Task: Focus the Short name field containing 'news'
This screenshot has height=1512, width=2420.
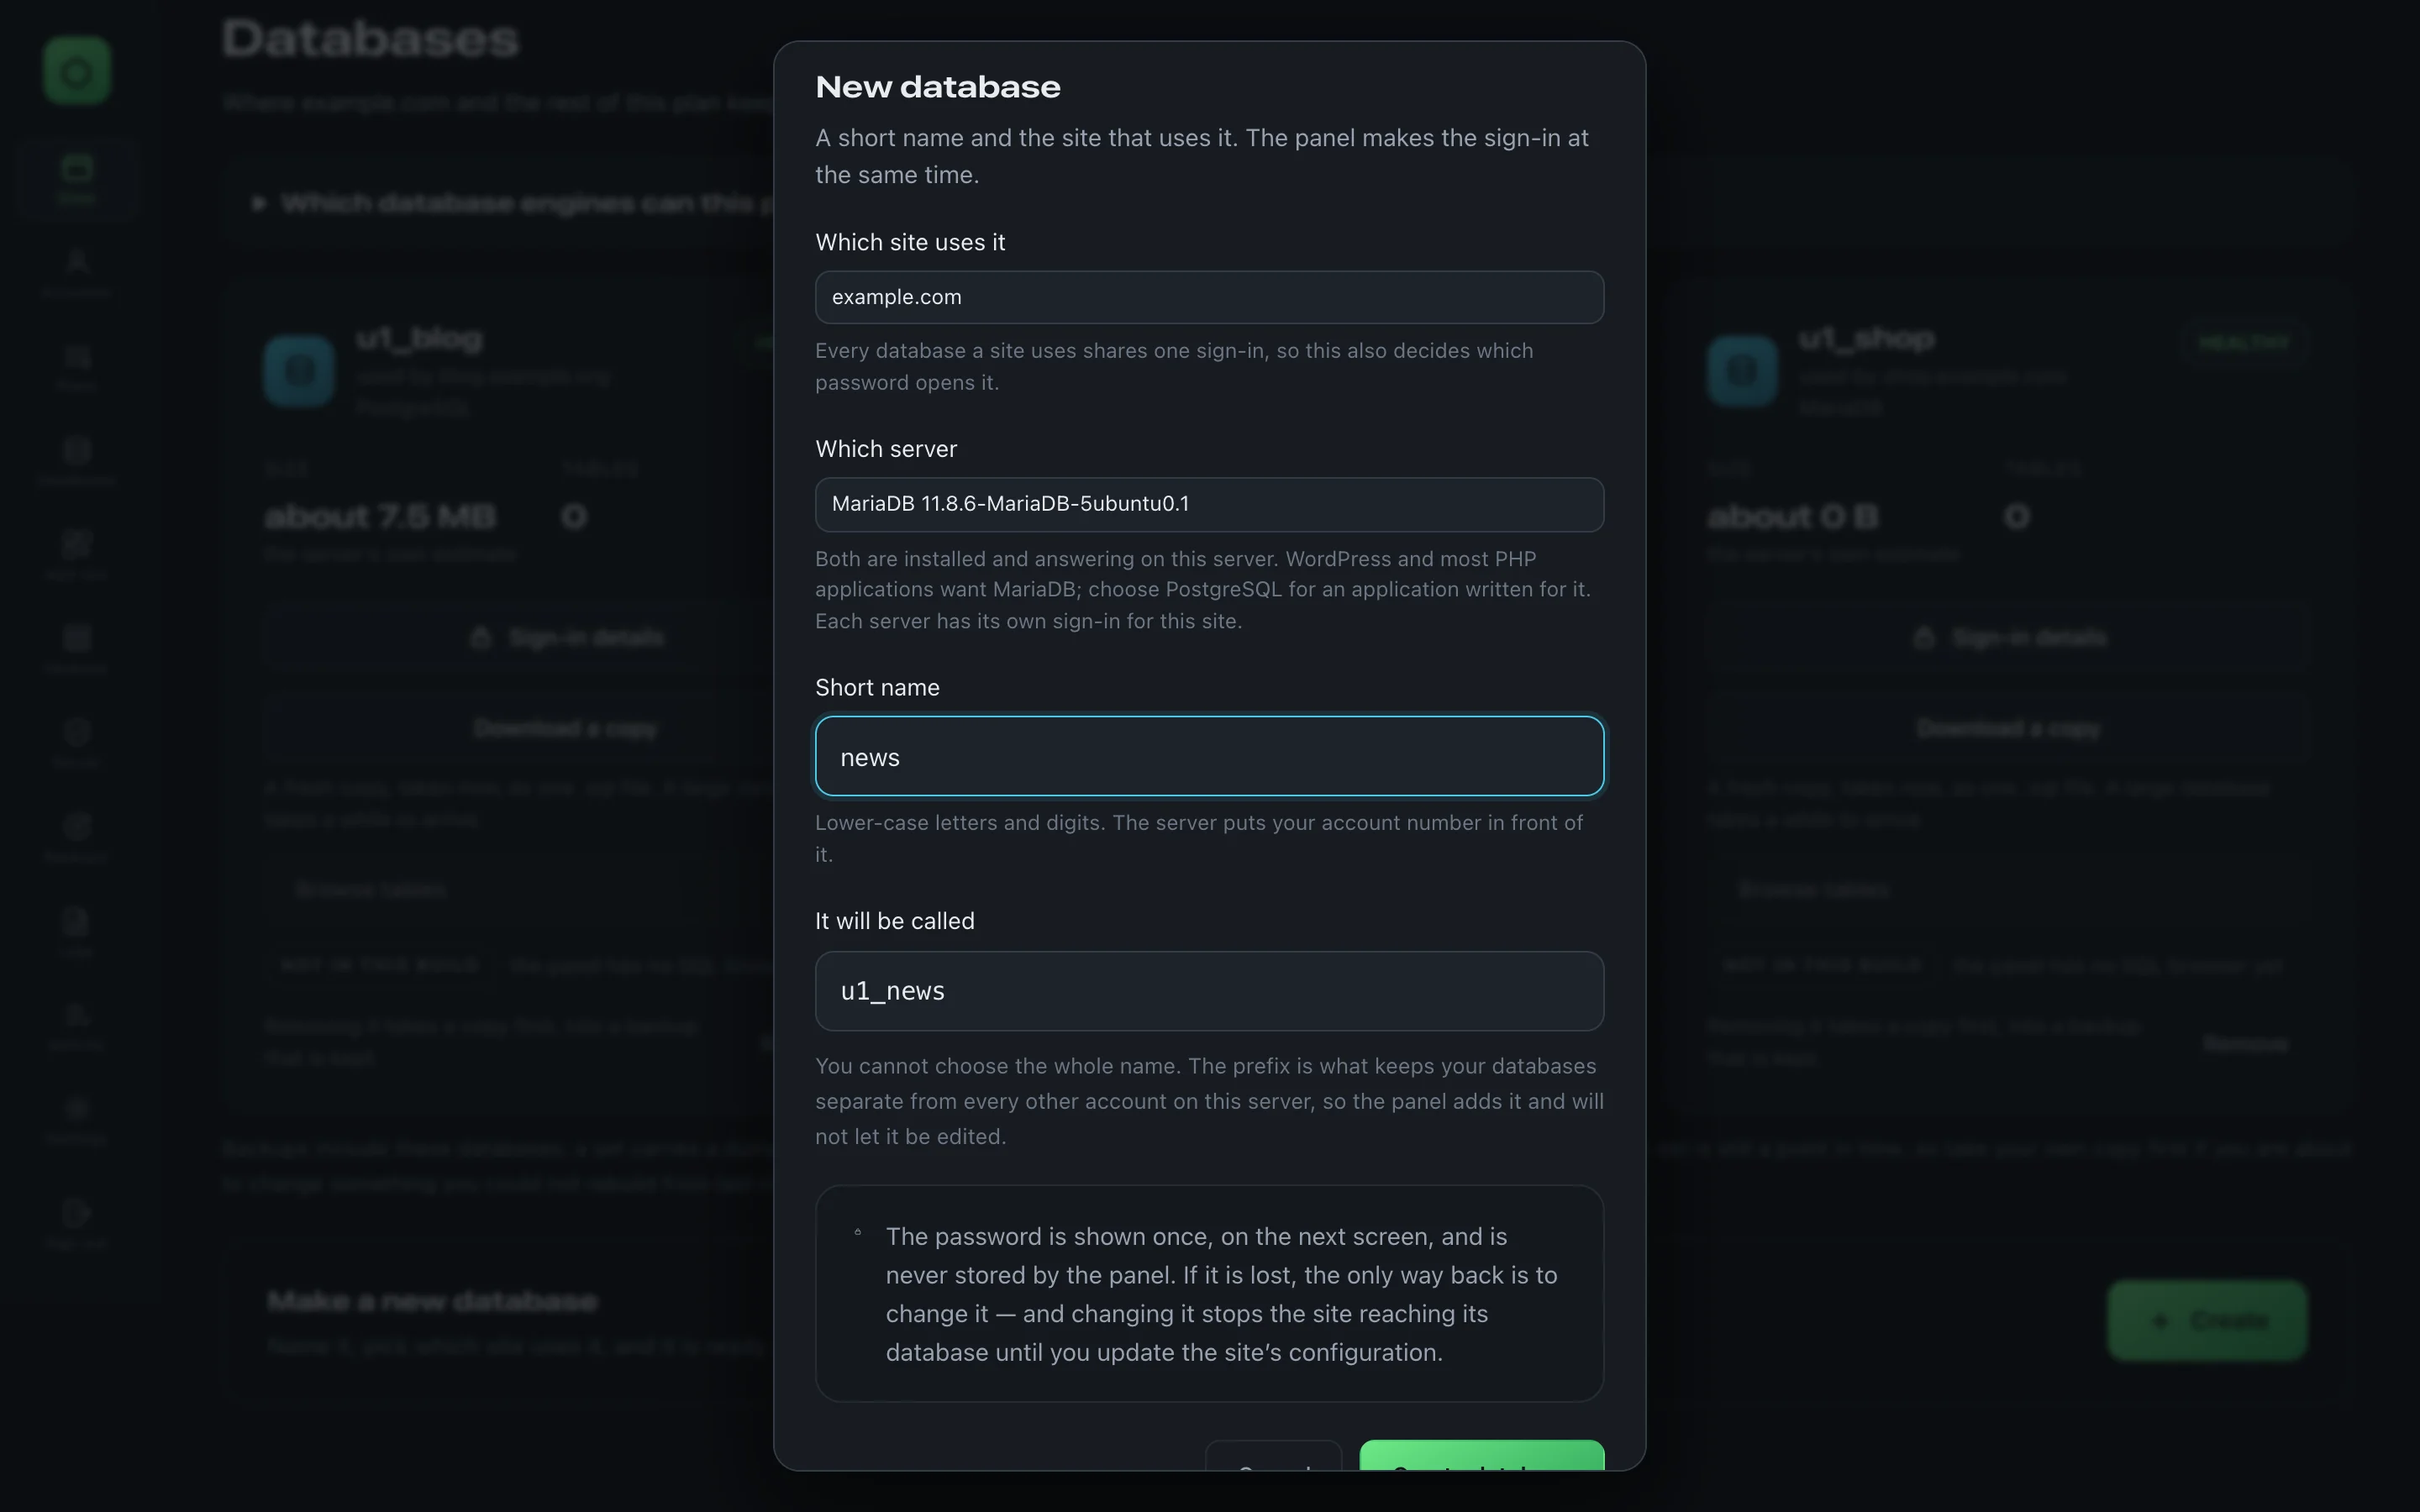Action: [1209, 756]
